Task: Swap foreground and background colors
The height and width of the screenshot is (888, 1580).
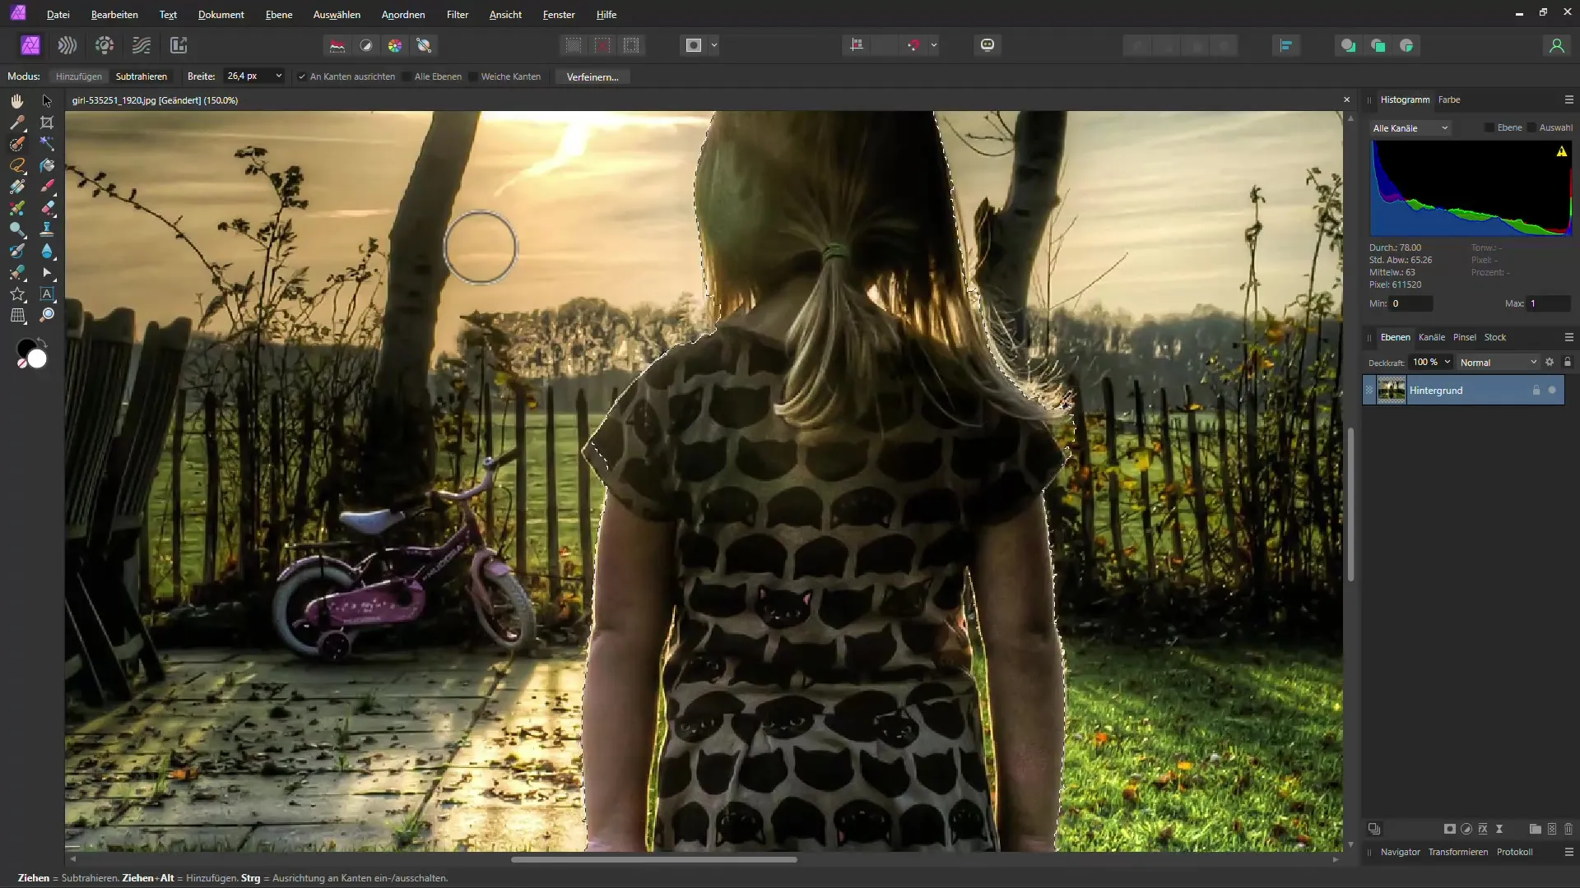Action: (x=43, y=341)
